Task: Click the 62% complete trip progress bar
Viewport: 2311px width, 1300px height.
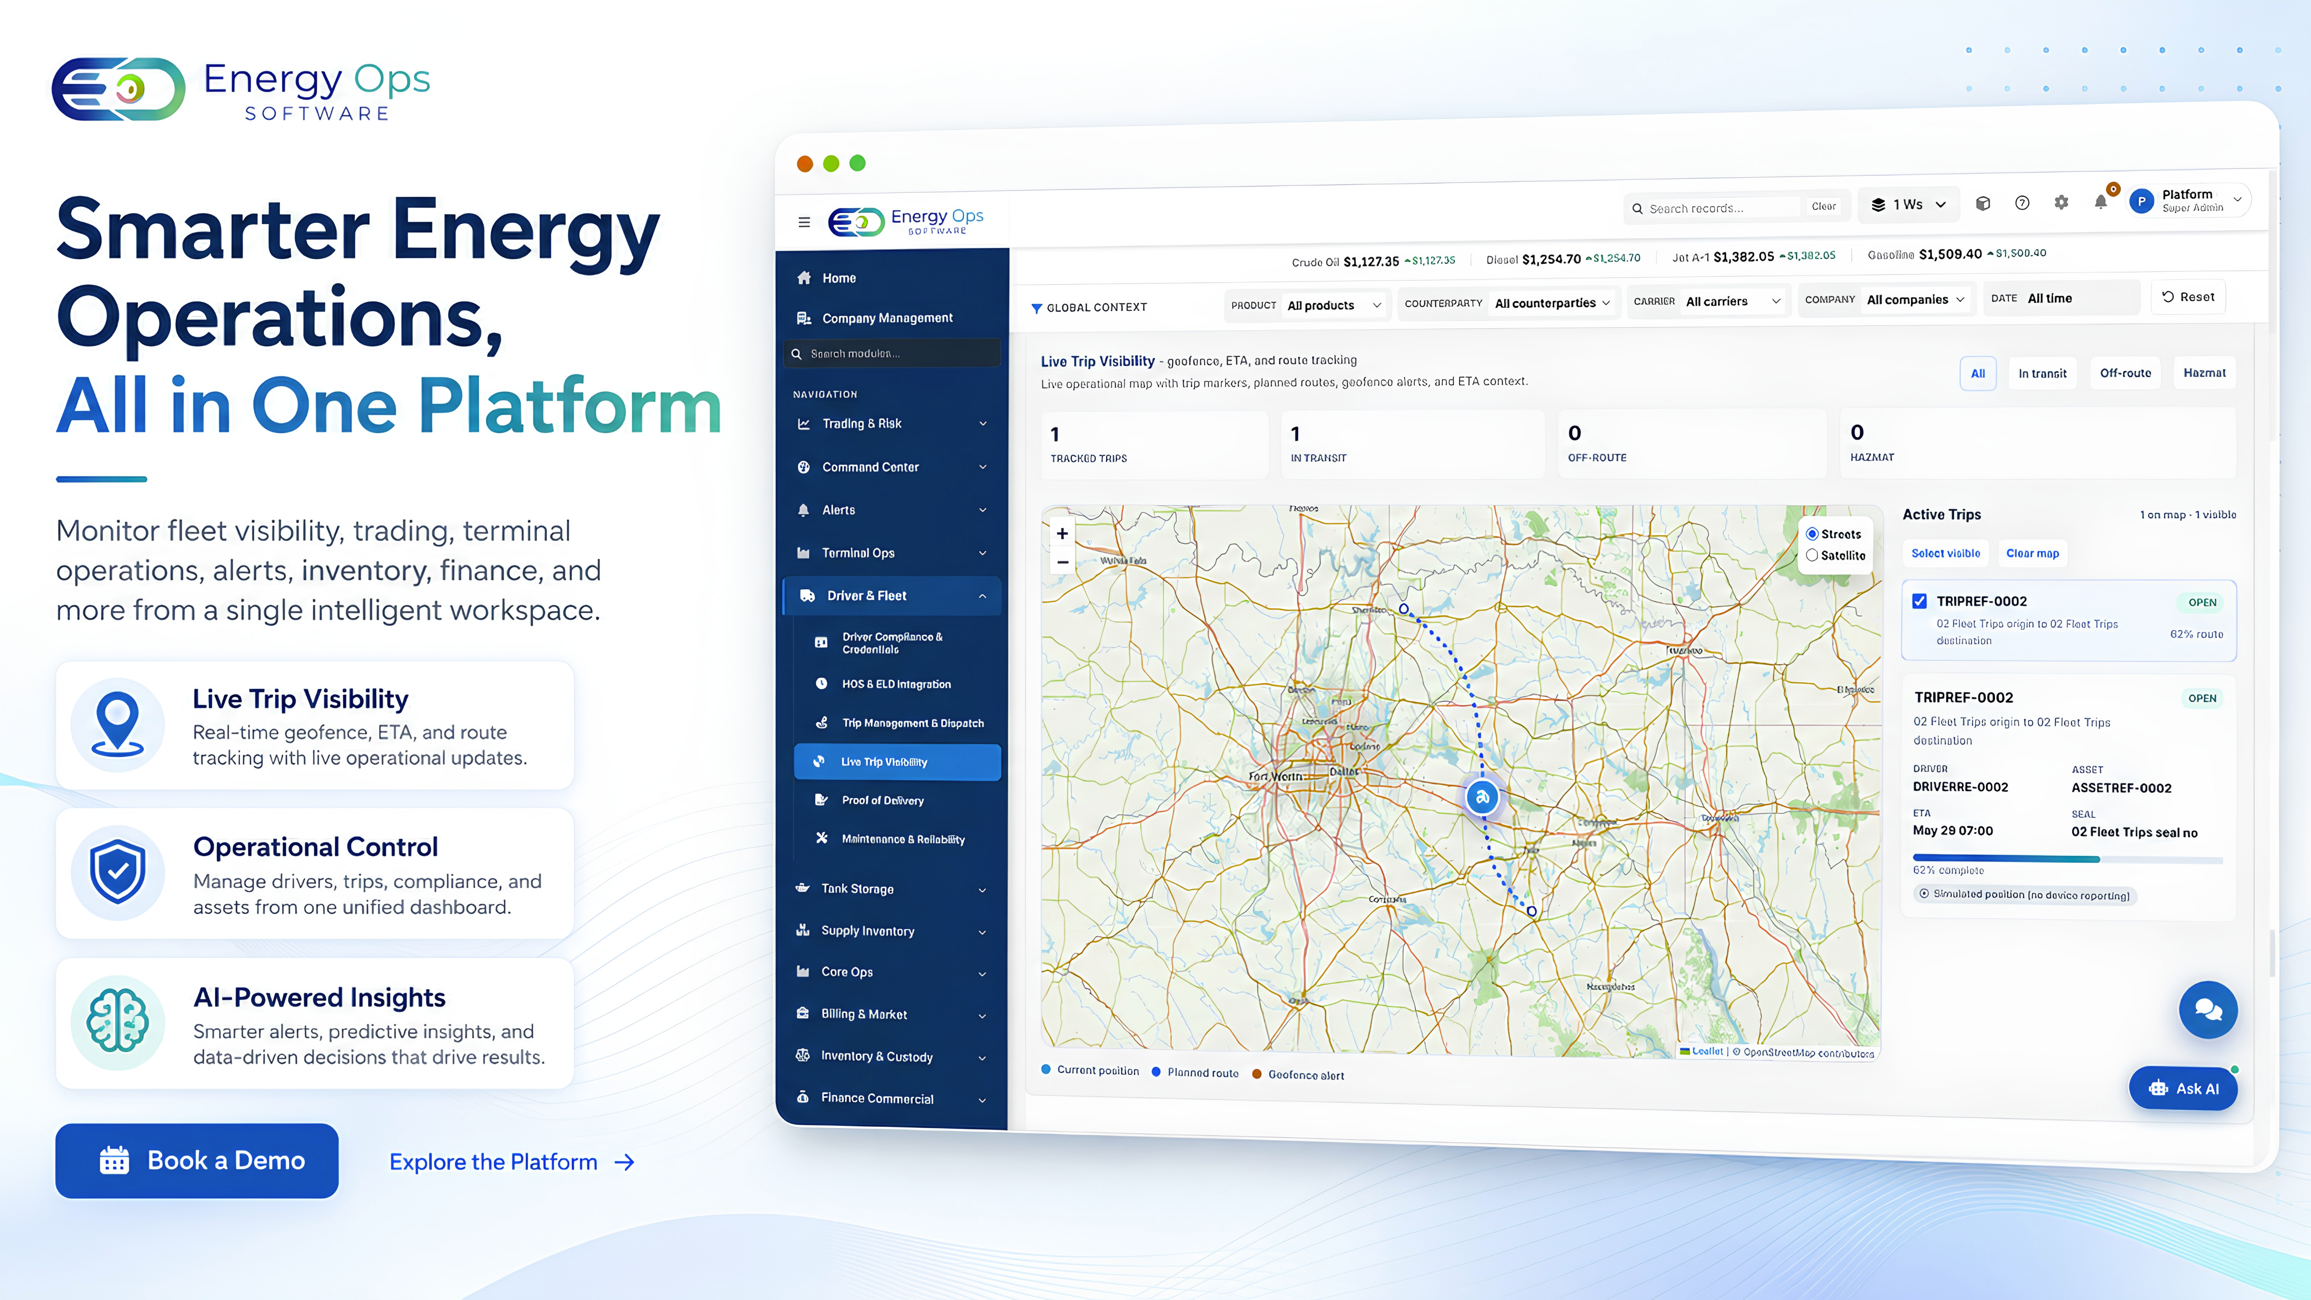Action: tap(2067, 860)
